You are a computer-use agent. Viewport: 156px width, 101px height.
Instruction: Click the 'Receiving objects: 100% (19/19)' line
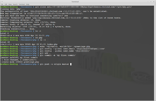click(x=36, y=27)
